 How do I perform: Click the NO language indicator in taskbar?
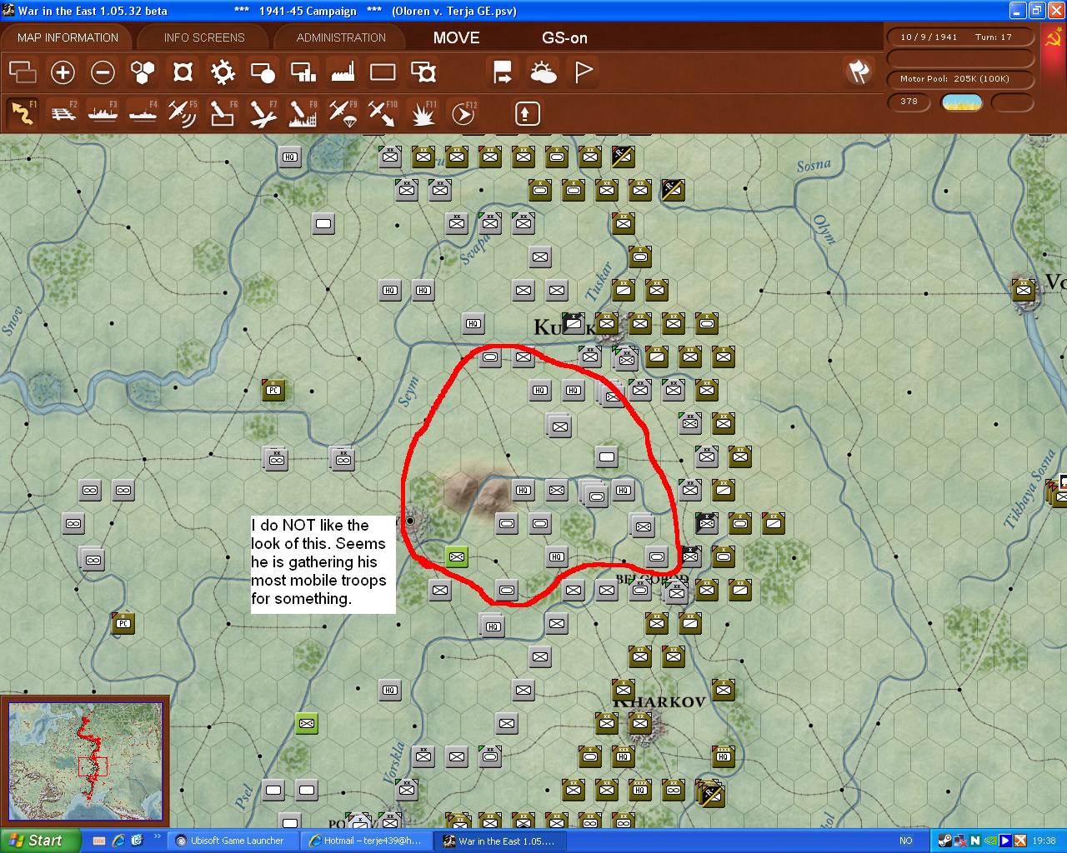[x=906, y=841]
